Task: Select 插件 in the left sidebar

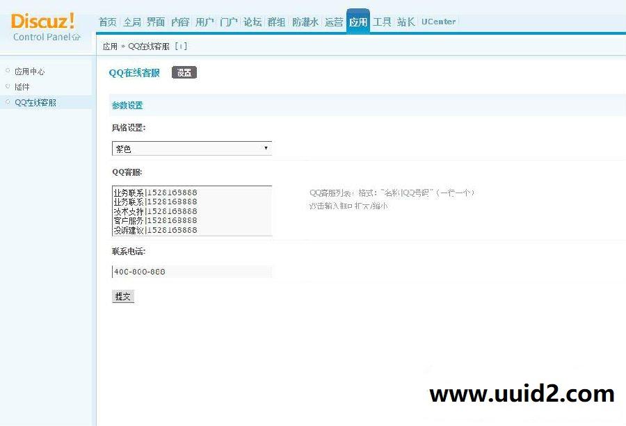Action: pos(22,87)
